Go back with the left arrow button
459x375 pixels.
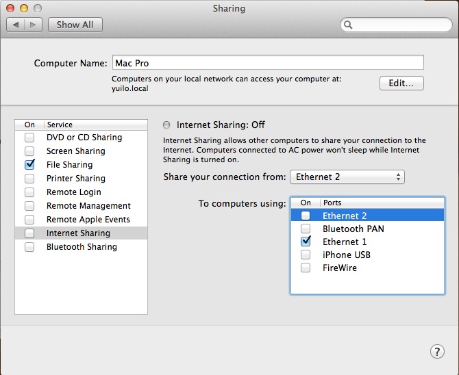pyautogui.click(x=16, y=25)
